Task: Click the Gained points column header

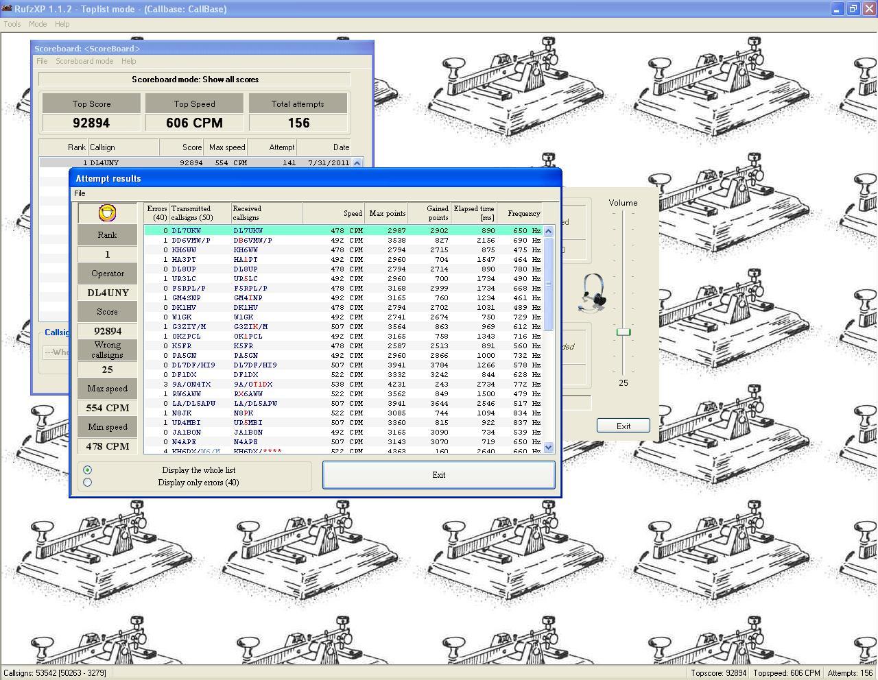Action: pyautogui.click(x=429, y=213)
